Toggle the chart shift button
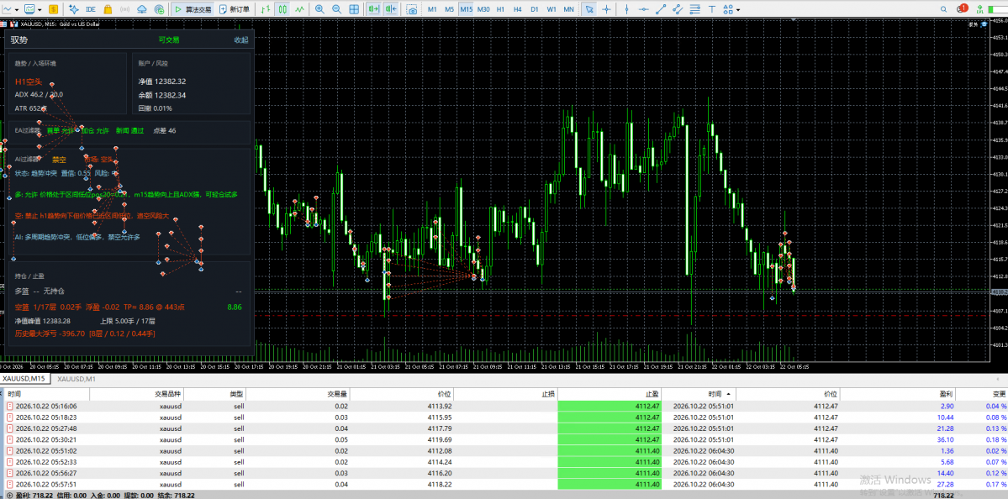 392,9
